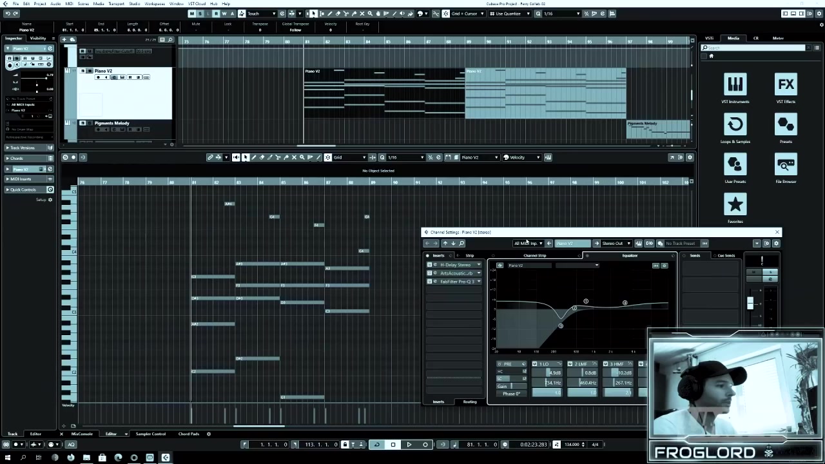Select the Zoom magnifier tool in toolbar
The image size is (825, 464).
pyautogui.click(x=370, y=14)
